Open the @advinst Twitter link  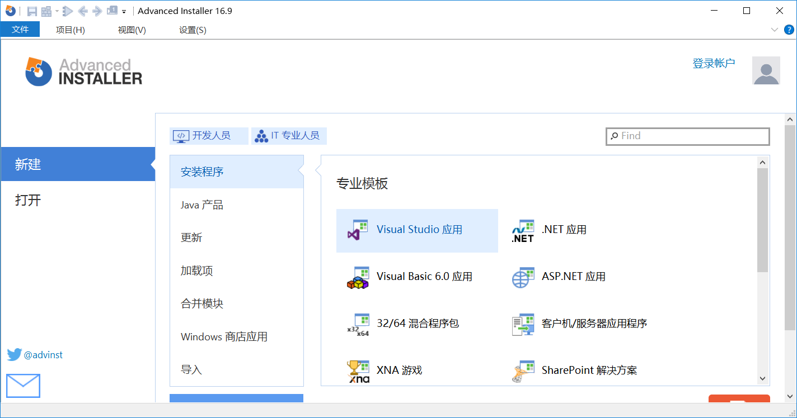43,355
